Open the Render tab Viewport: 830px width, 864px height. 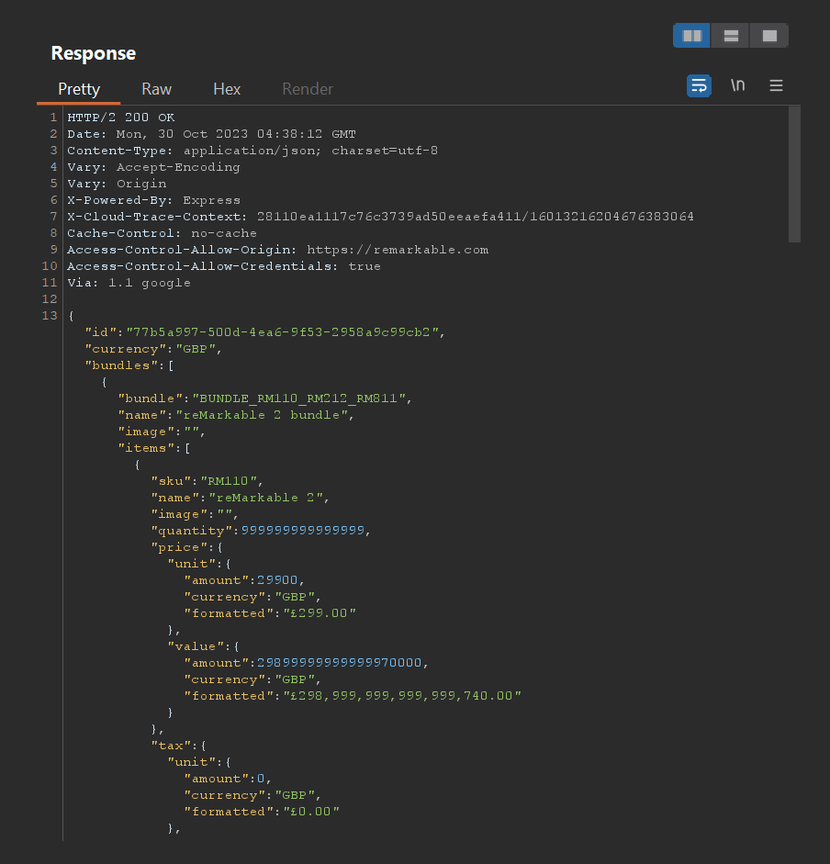308,89
